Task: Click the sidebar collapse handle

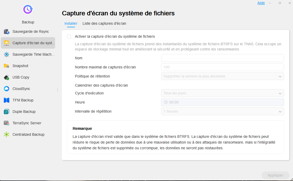Action: tap(57, 90)
